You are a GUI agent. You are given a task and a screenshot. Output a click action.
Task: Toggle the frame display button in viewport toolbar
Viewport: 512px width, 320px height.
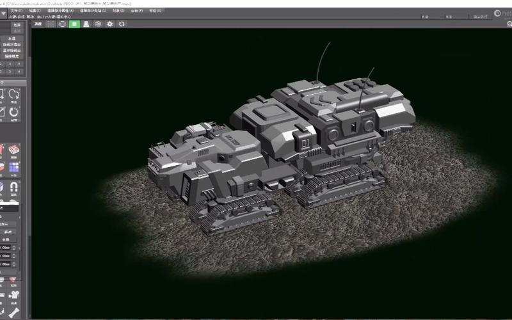click(62, 24)
